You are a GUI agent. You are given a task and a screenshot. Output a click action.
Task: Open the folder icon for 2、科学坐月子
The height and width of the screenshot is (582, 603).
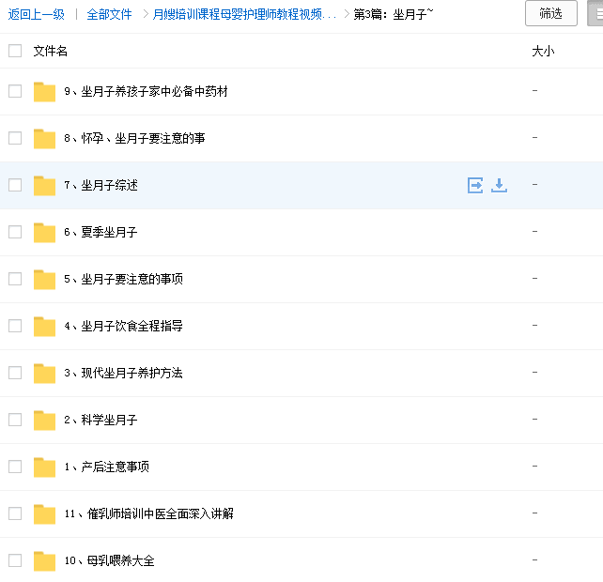coord(44,421)
